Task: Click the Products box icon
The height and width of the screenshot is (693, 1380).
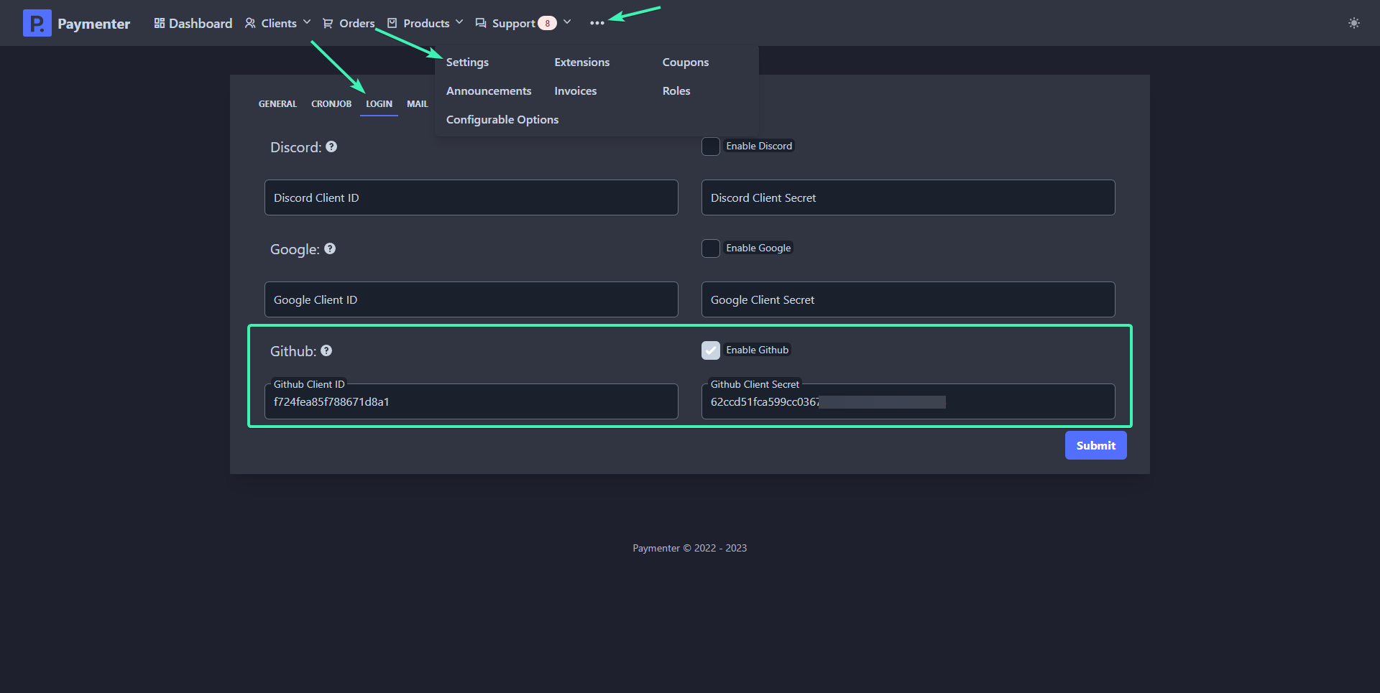Action: (392, 23)
